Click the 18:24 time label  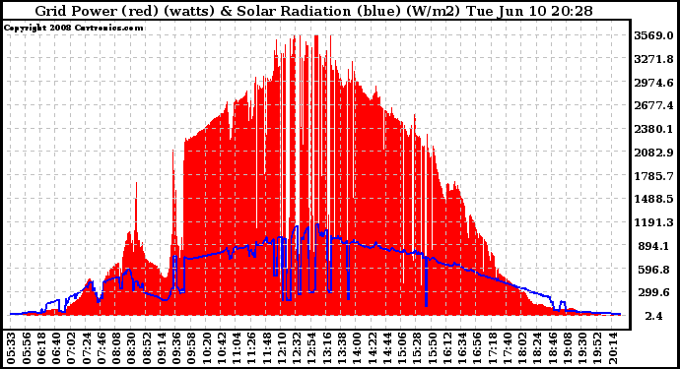537,348
